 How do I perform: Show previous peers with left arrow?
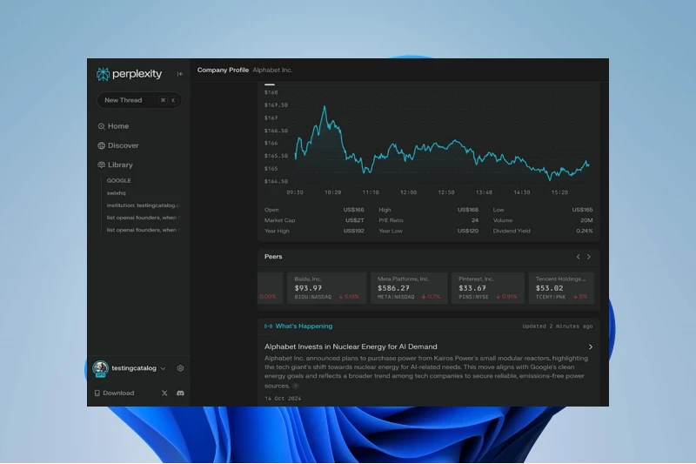(578, 257)
